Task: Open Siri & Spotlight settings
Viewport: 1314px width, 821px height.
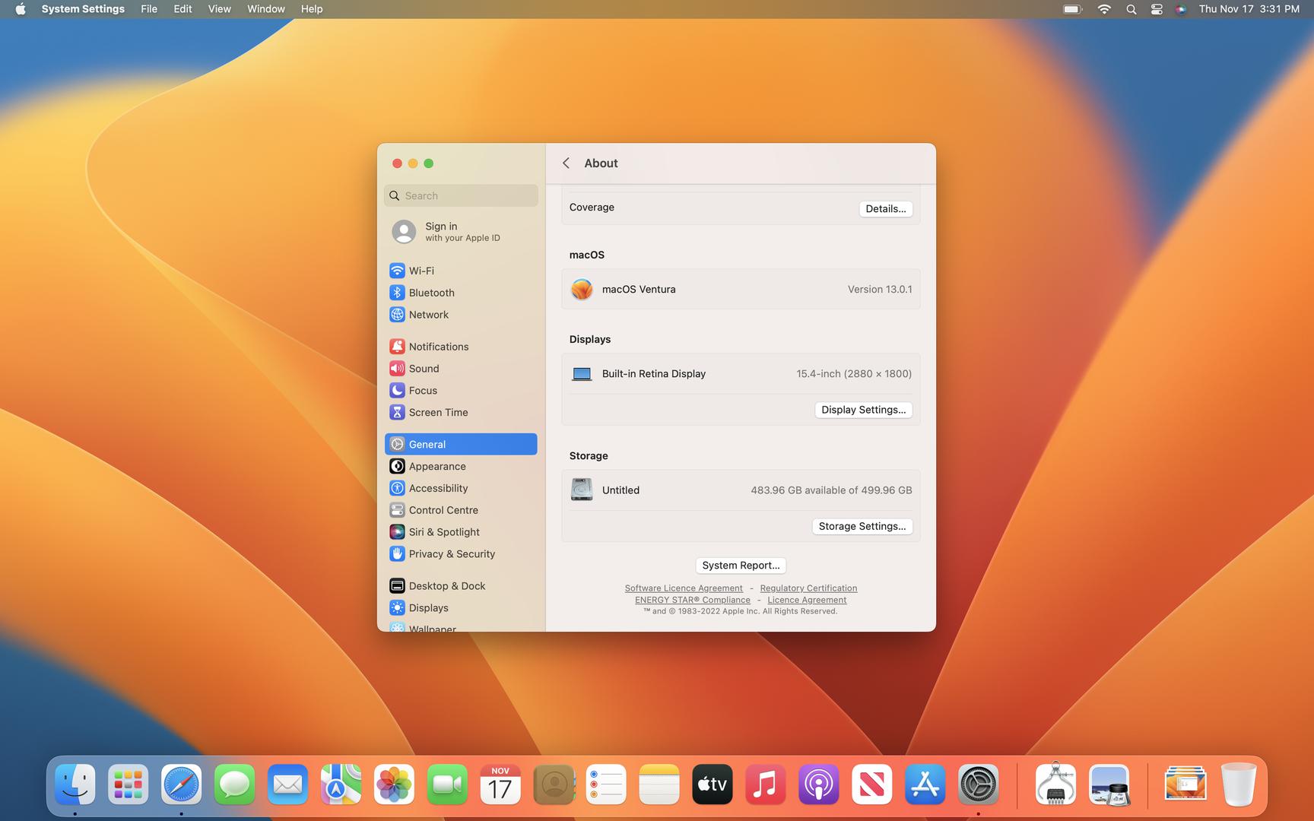Action: coord(444,532)
